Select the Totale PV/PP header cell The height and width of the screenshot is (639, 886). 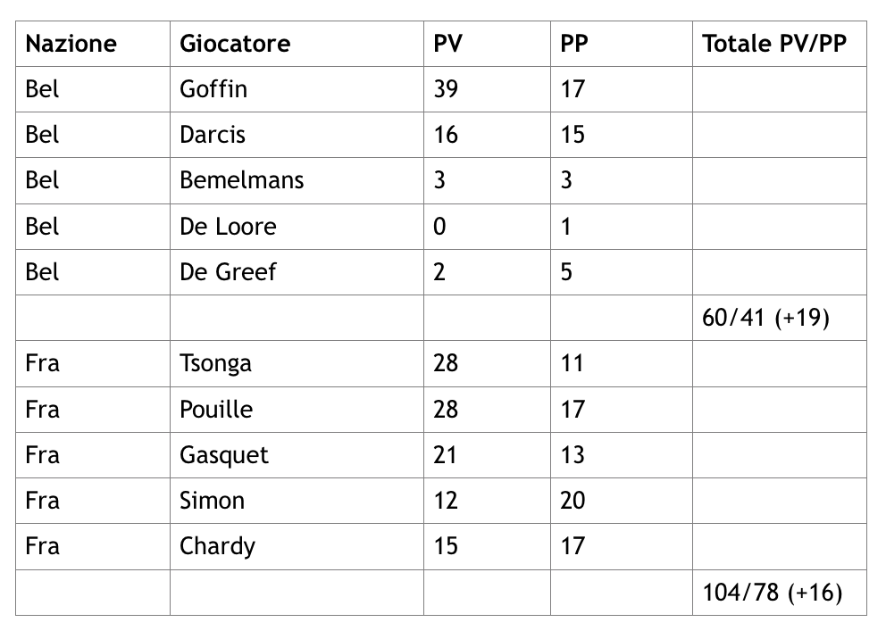[773, 44]
